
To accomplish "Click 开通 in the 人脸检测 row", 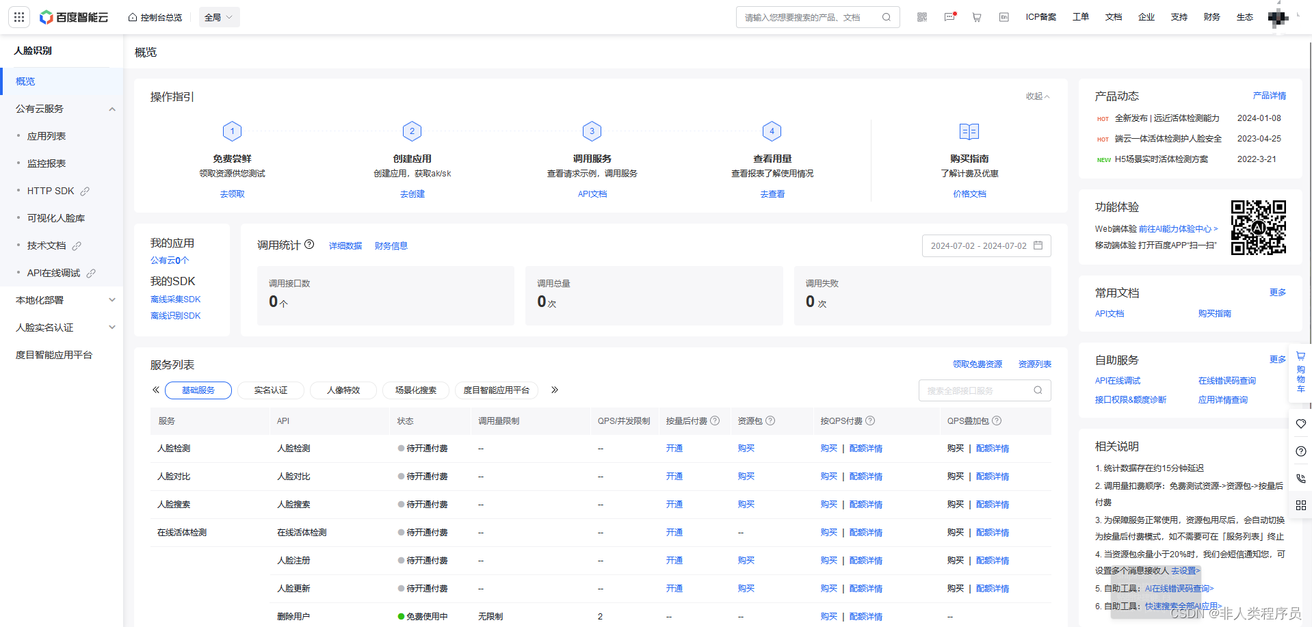I will point(674,449).
